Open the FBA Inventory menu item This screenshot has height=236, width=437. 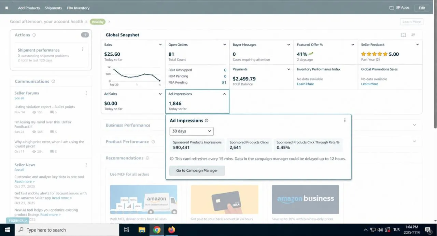click(x=78, y=8)
